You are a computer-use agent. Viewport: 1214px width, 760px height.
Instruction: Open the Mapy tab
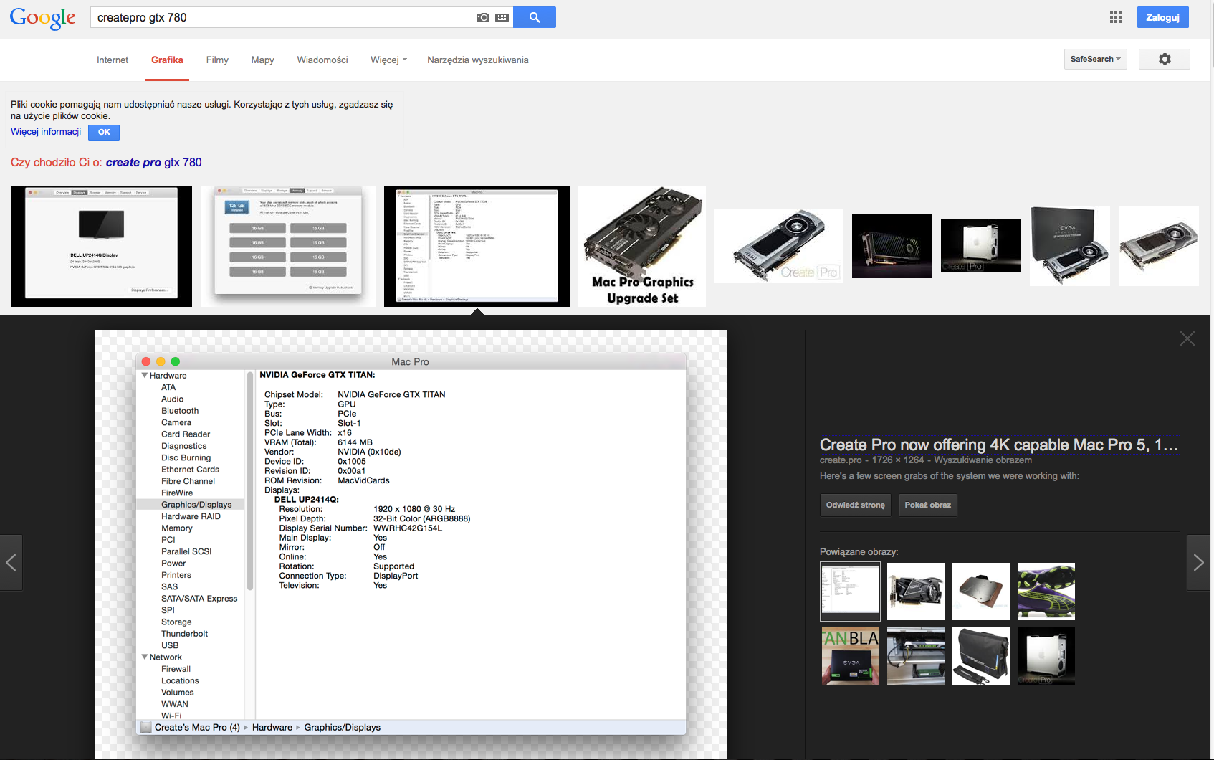pos(262,60)
